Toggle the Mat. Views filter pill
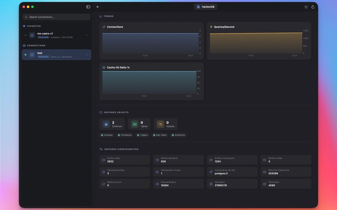 (160, 135)
